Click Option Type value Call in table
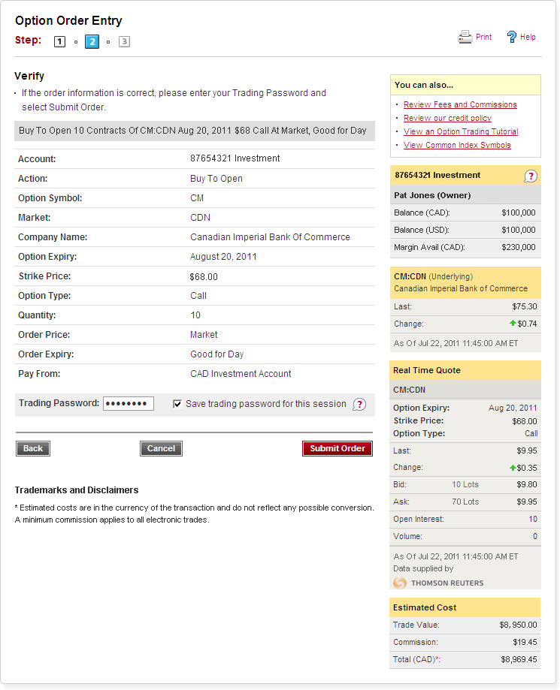The width and height of the screenshot is (560, 690). [198, 296]
